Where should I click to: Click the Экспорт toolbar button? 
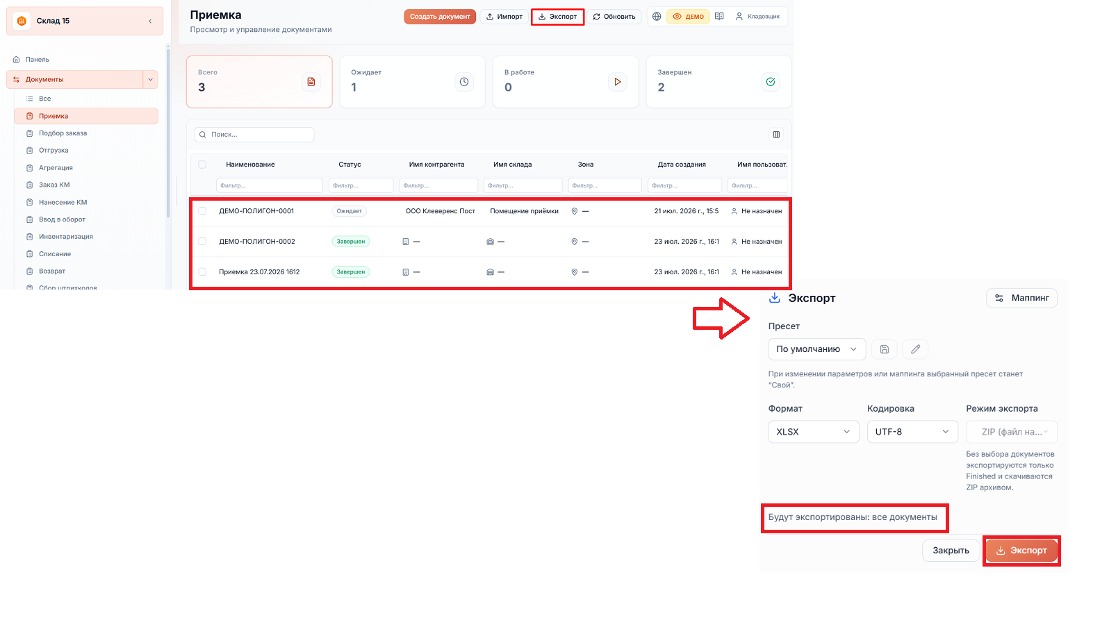[557, 17]
